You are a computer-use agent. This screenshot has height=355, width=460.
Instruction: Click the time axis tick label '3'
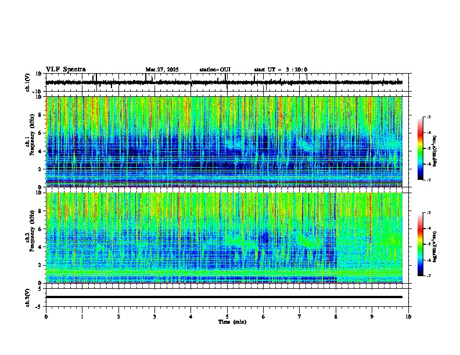pos(154,317)
